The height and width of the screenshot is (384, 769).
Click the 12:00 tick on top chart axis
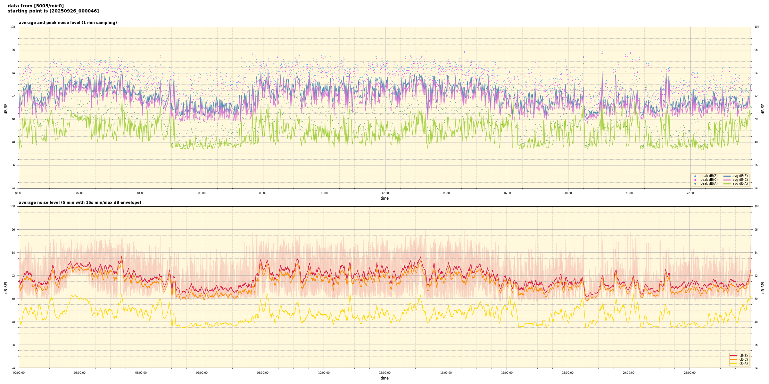pos(385,193)
